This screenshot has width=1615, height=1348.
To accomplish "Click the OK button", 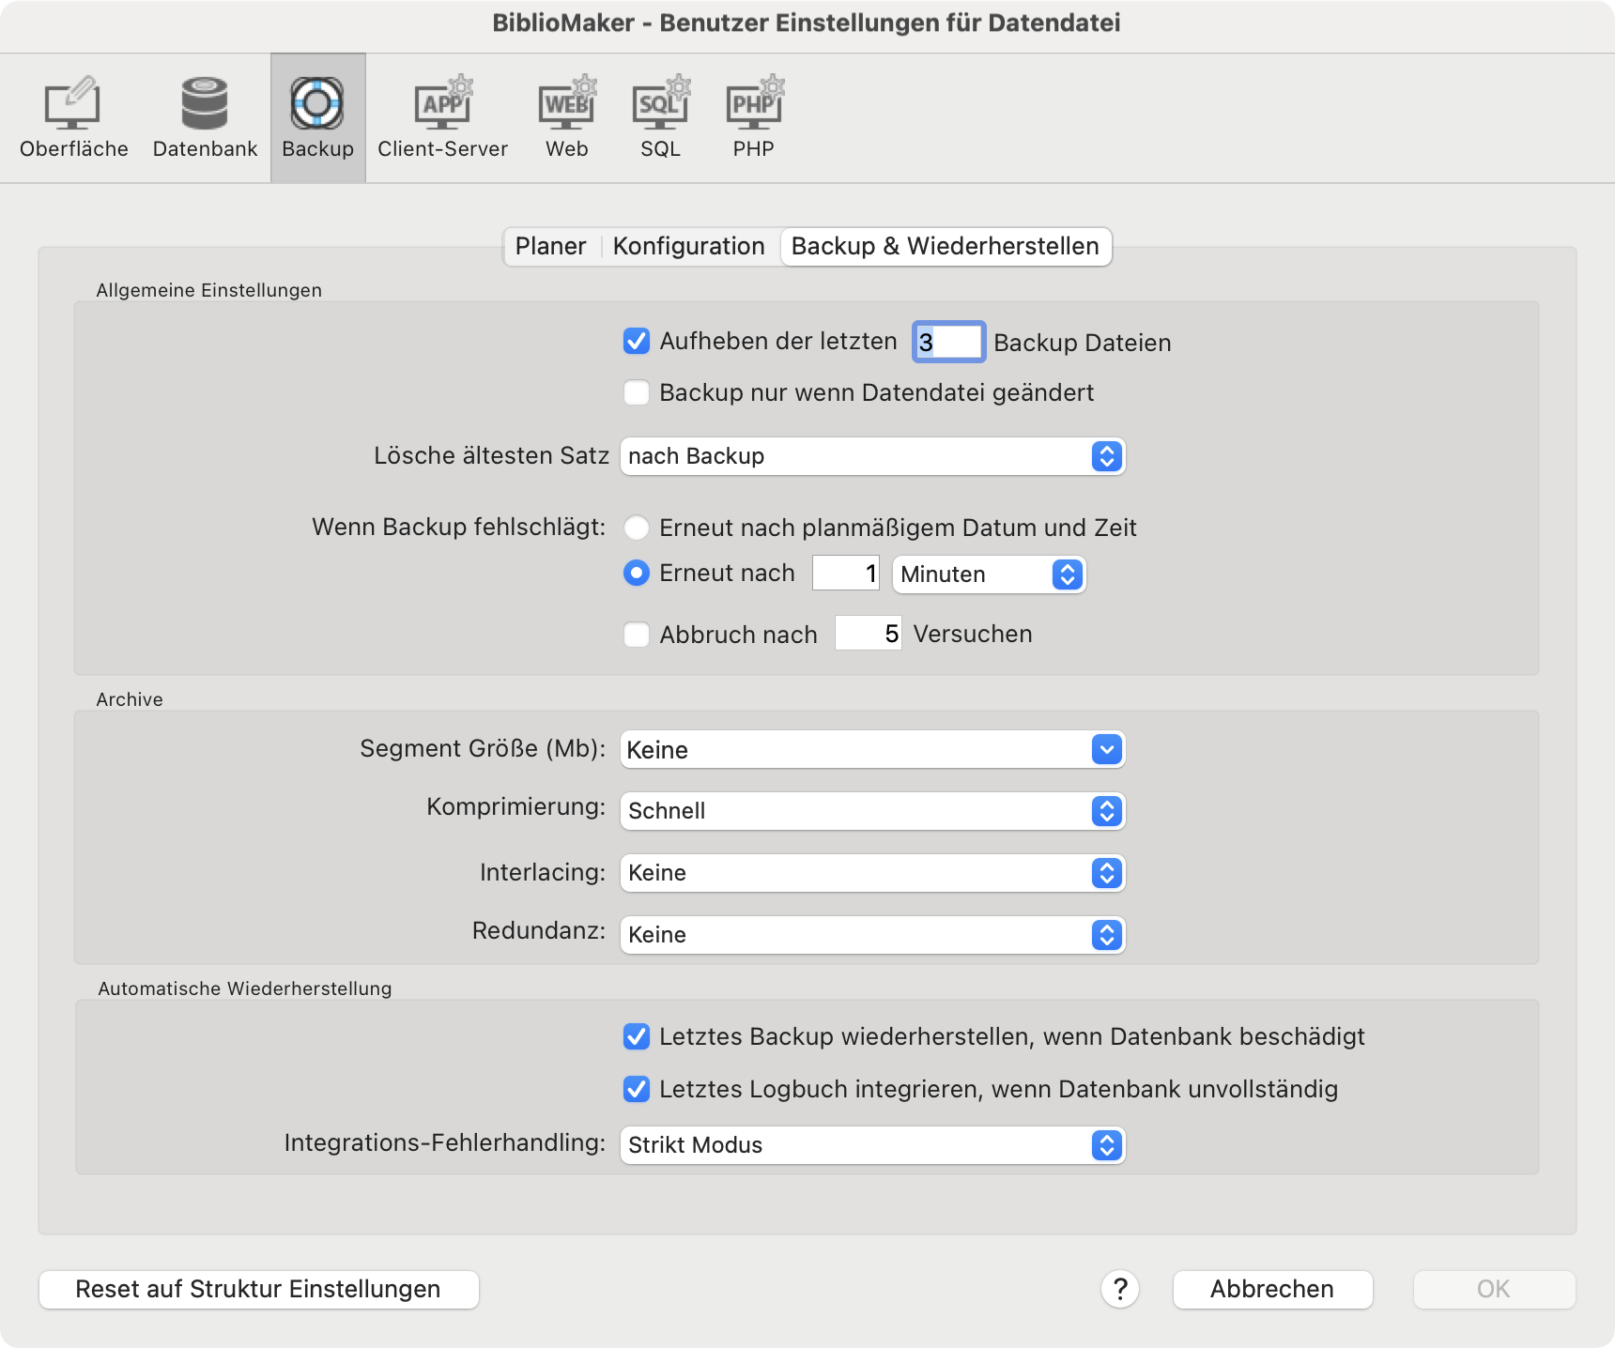I will pos(1494,1290).
